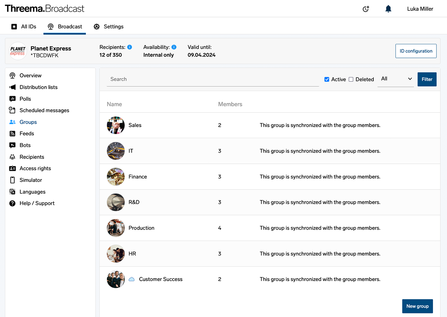Click the clock icon in header

pos(366,9)
